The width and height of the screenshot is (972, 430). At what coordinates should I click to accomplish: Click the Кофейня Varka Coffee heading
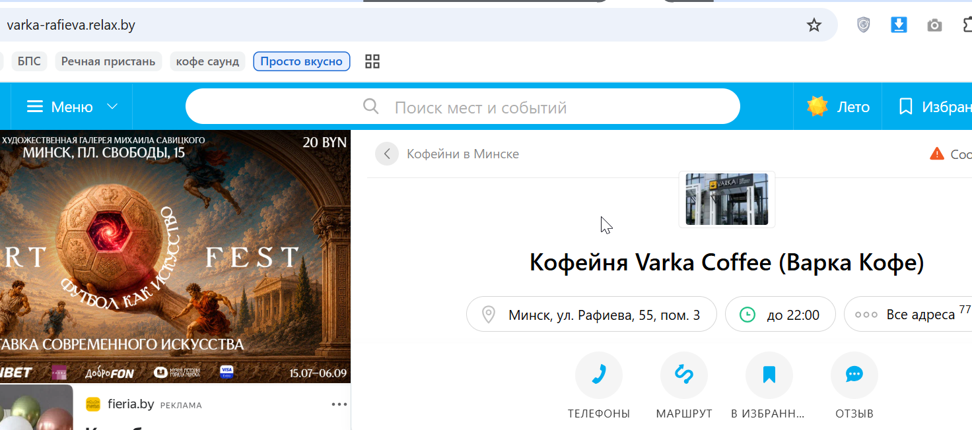(x=726, y=262)
